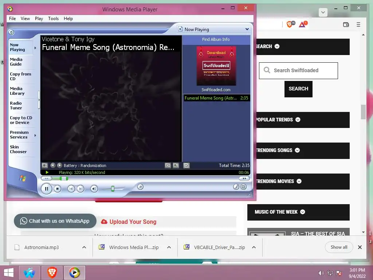Click the system tray volume icon
373x280 pixels.
pos(321,273)
